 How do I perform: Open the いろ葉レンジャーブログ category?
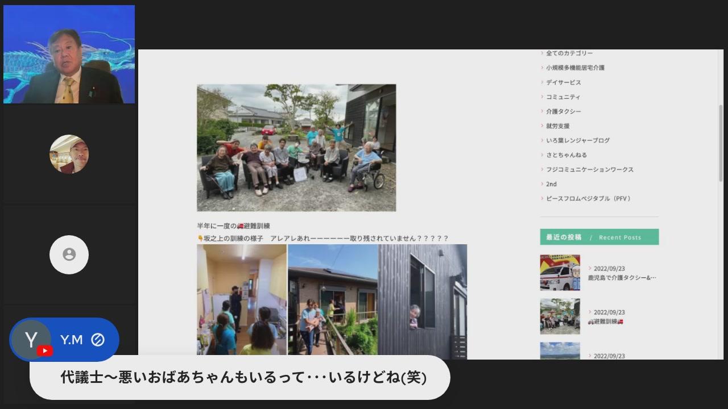(578, 140)
